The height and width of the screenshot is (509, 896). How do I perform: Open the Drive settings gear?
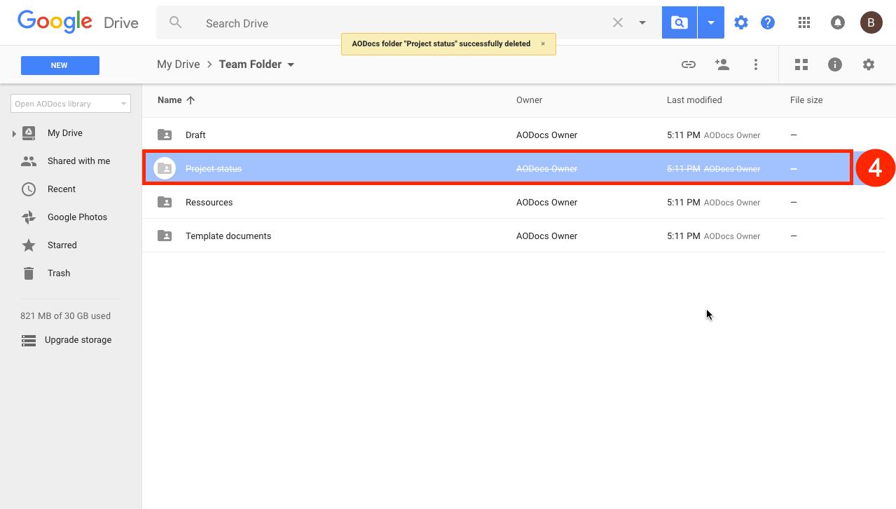[x=869, y=65]
